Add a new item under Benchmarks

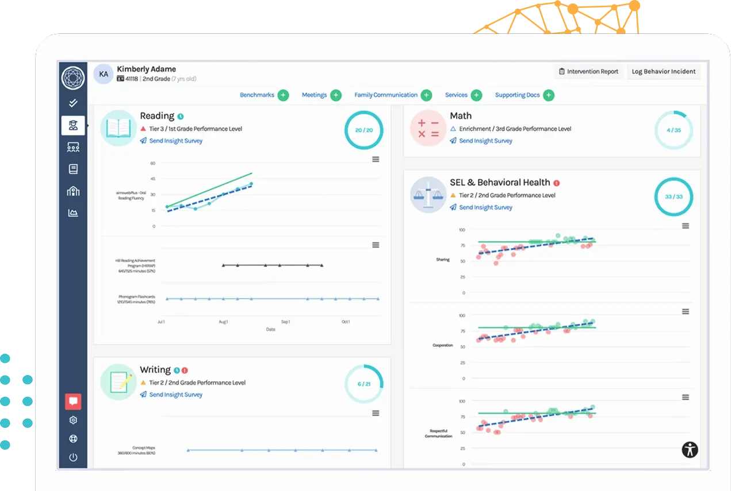pos(284,95)
